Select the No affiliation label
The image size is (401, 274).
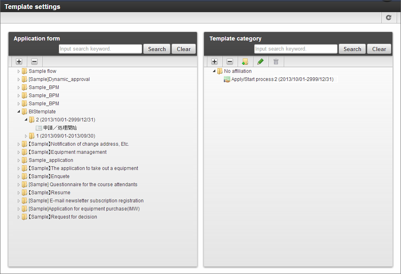point(238,71)
